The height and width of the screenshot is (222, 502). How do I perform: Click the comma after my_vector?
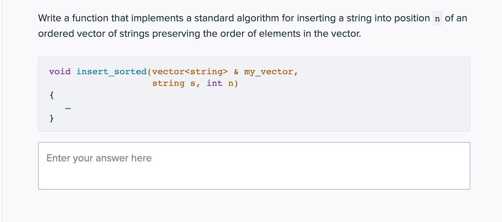click(x=296, y=71)
